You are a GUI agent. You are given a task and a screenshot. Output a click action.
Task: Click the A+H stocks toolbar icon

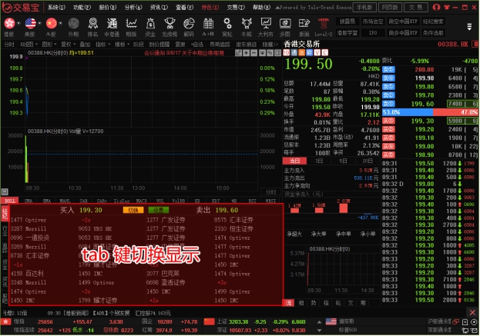[x=206, y=25]
